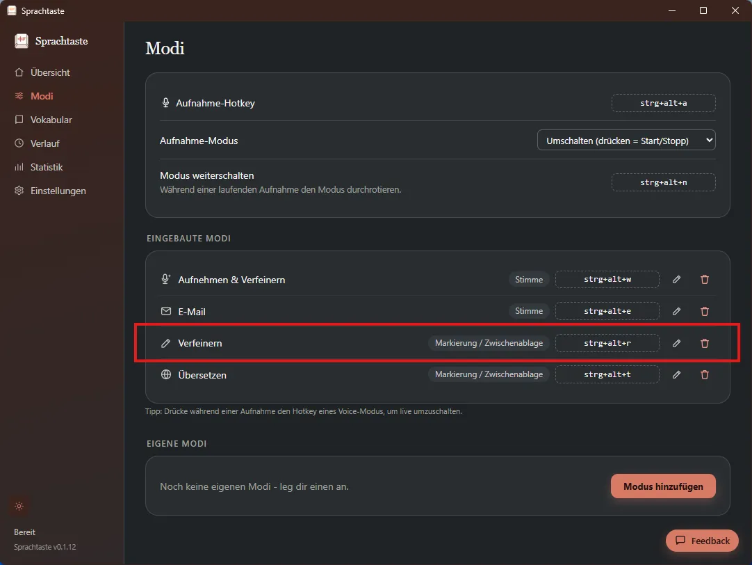Toggle the theme with the sun icon
The width and height of the screenshot is (752, 565).
click(x=19, y=507)
